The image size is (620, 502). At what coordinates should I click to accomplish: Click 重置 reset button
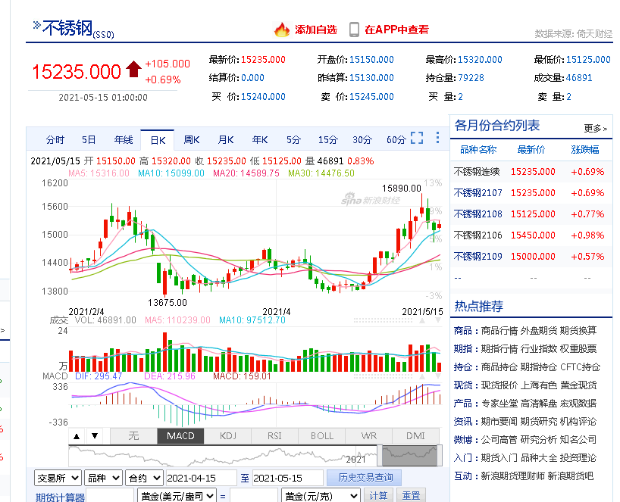[x=412, y=495]
